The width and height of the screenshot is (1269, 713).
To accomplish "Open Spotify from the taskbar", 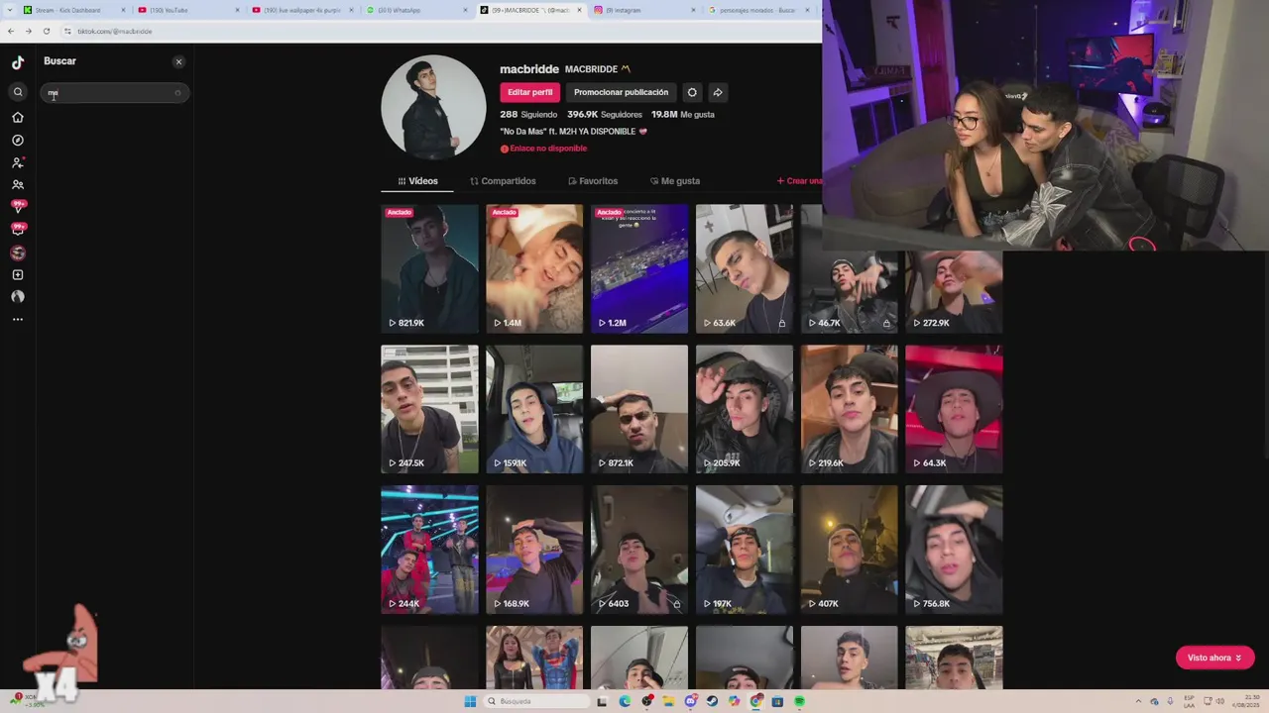I will click(x=799, y=701).
